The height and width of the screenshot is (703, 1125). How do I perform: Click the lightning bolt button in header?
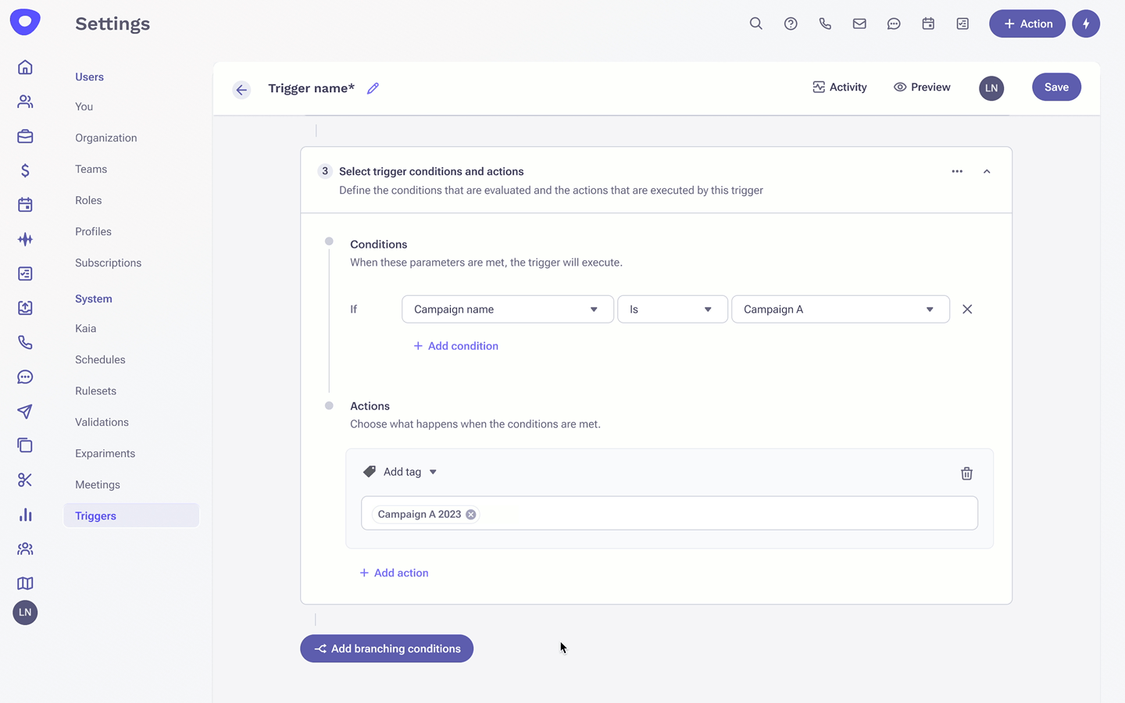click(x=1085, y=23)
